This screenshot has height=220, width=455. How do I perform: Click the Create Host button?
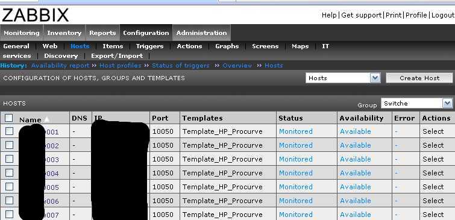(419, 78)
